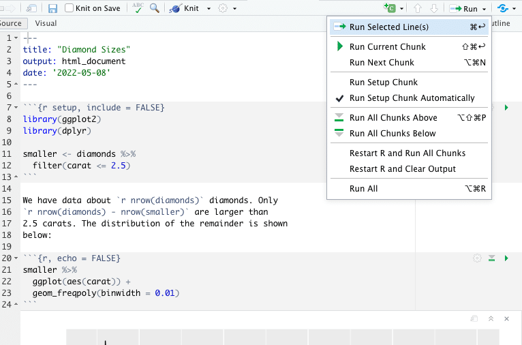Screen dimensions: 522x345
Task: Click 'filter(carat <= 2.5)' code line
Action: pos(82,166)
